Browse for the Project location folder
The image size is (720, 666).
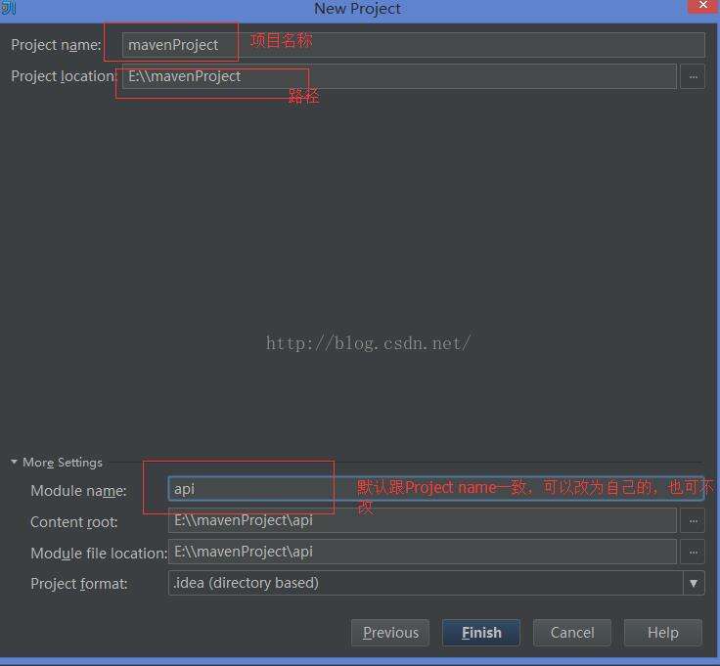(x=693, y=76)
